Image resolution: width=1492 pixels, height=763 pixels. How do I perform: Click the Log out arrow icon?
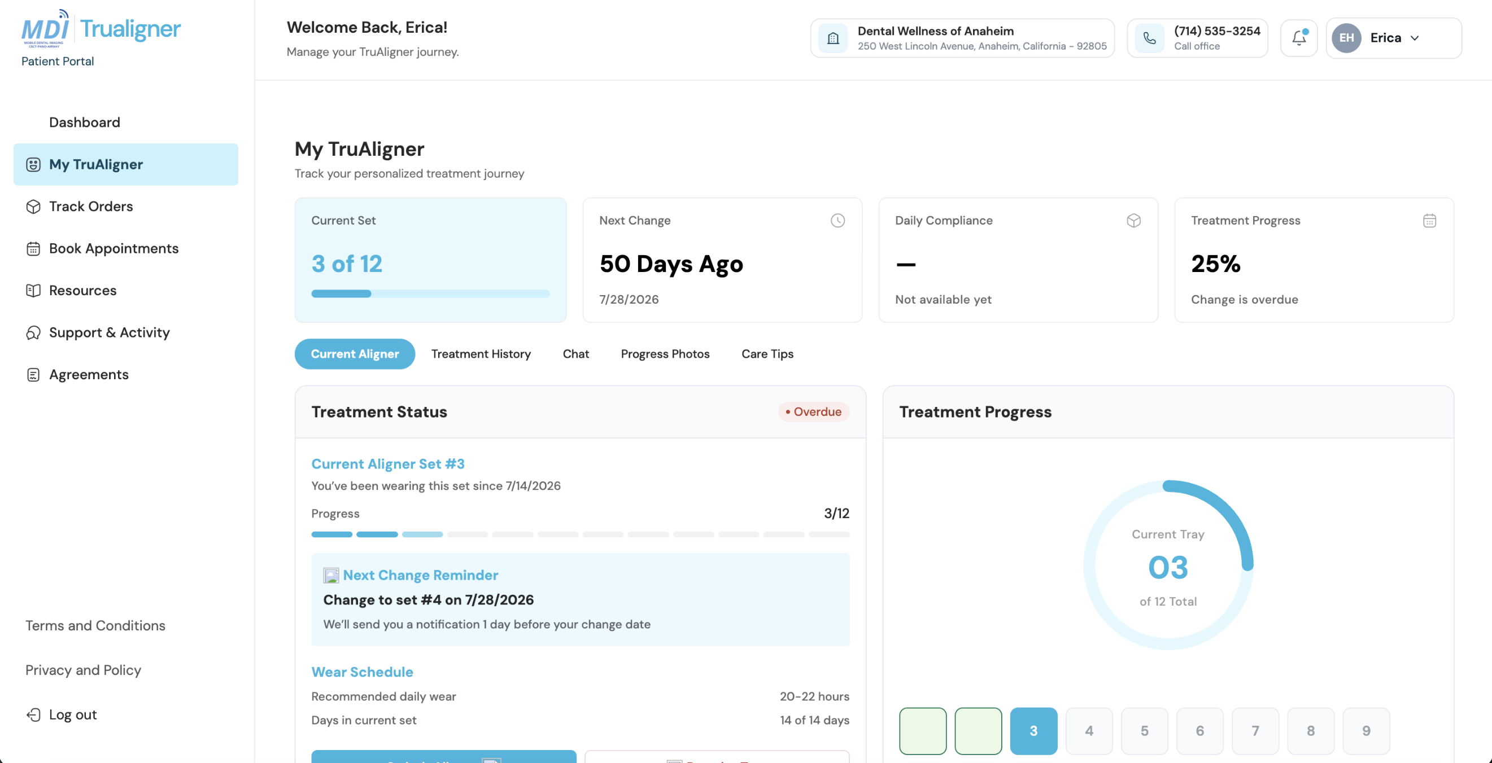(x=33, y=715)
